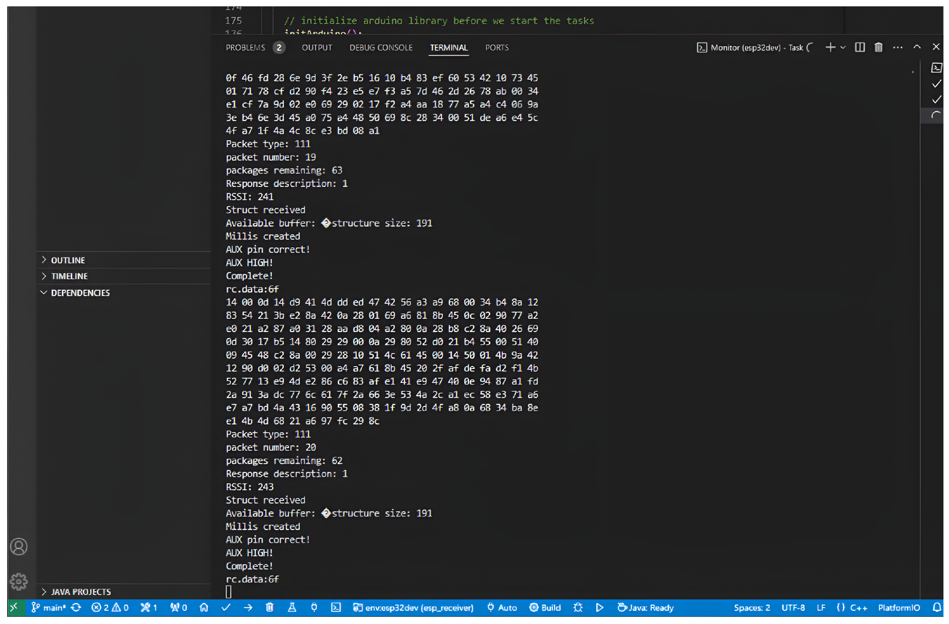Kill terminal using the trash icon

[x=878, y=48]
